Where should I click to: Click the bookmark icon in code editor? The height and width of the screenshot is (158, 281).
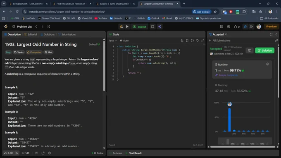point(187,41)
